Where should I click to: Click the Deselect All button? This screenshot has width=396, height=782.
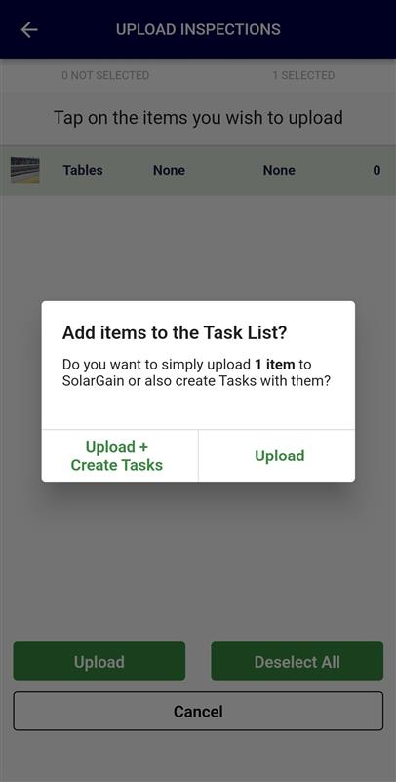pos(297,662)
